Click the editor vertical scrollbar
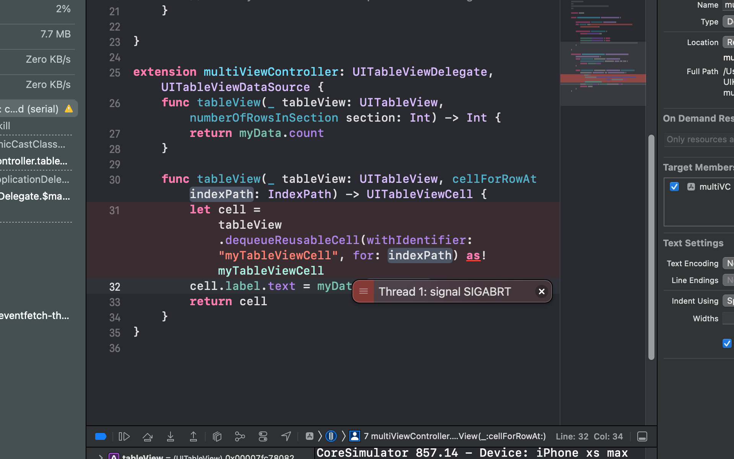This screenshot has height=459, width=734. (651, 247)
